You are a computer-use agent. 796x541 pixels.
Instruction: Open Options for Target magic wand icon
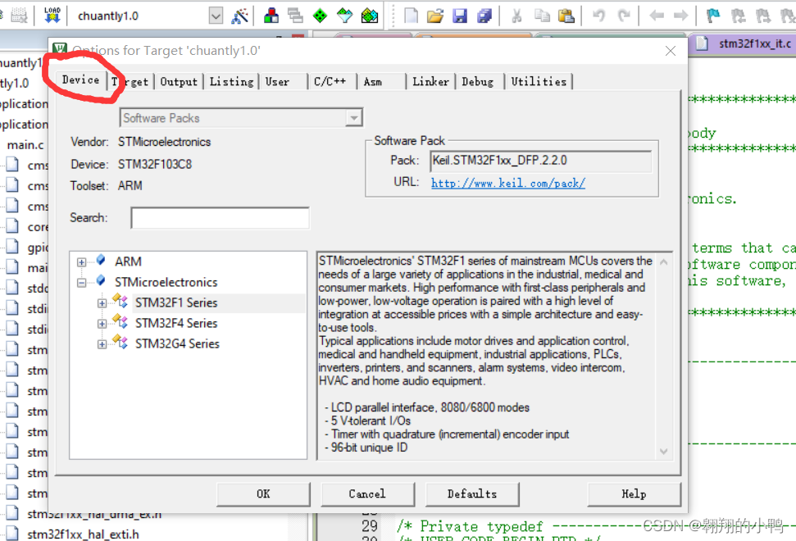pos(239,16)
